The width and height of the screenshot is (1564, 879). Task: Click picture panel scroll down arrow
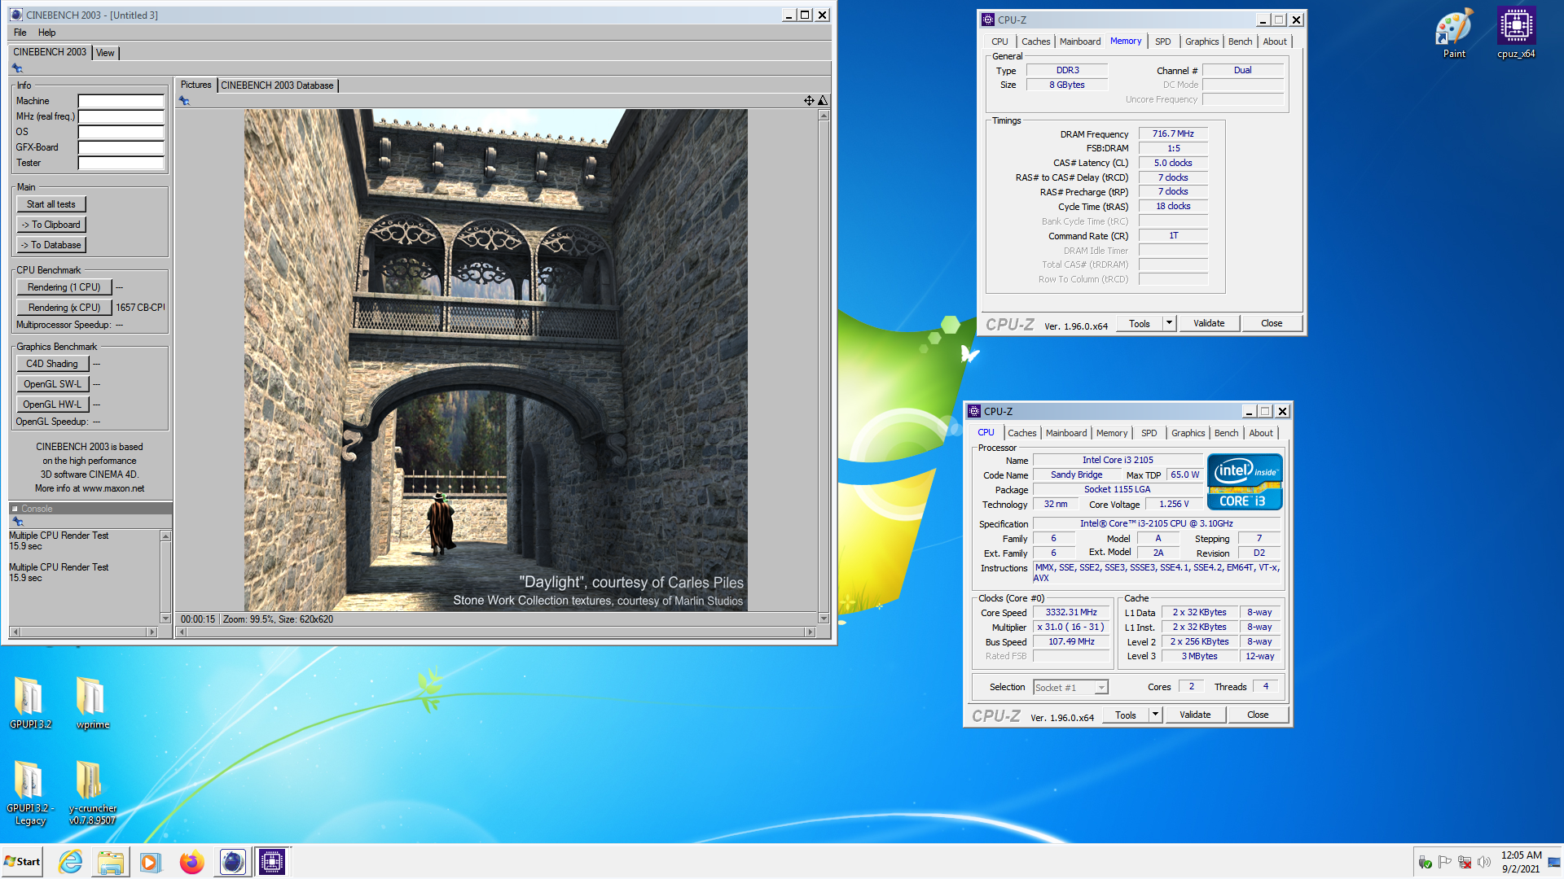click(824, 619)
